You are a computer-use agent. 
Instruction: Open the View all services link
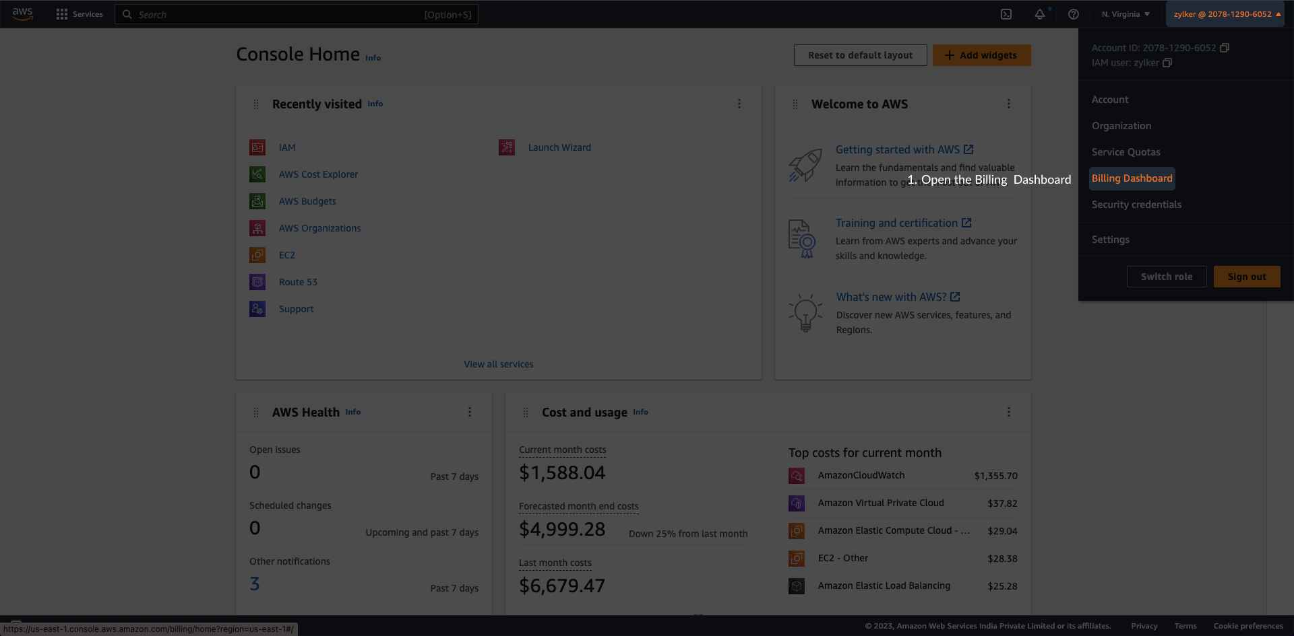point(499,364)
